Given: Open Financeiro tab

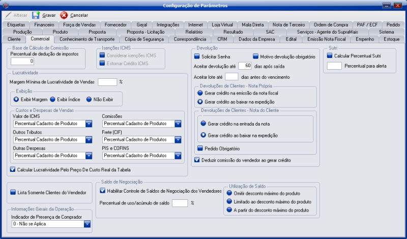Looking at the screenshot, I should click(44, 25).
